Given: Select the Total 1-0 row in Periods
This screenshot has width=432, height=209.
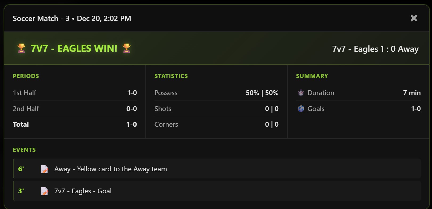Looking at the screenshot, I should tap(75, 124).
